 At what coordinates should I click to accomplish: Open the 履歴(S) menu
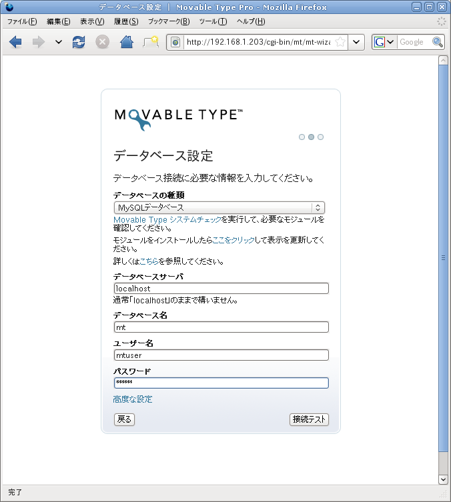click(x=126, y=21)
